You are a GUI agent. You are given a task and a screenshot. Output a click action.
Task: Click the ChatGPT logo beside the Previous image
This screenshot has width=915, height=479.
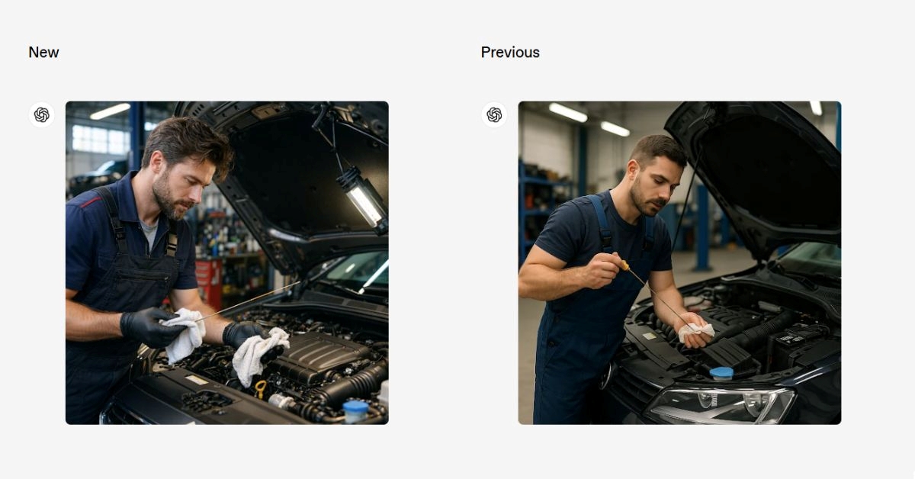494,115
